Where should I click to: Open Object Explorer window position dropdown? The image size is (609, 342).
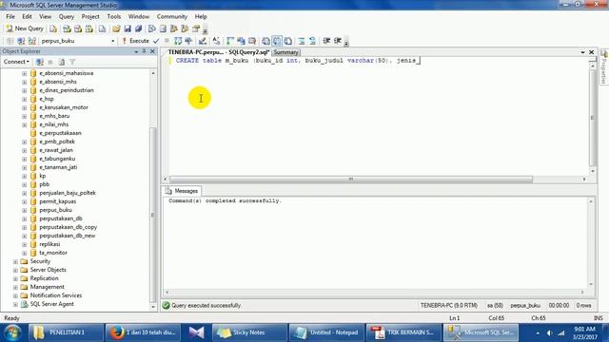136,51
